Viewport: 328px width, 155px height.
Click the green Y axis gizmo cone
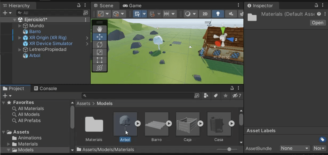pyautogui.click(x=223, y=31)
